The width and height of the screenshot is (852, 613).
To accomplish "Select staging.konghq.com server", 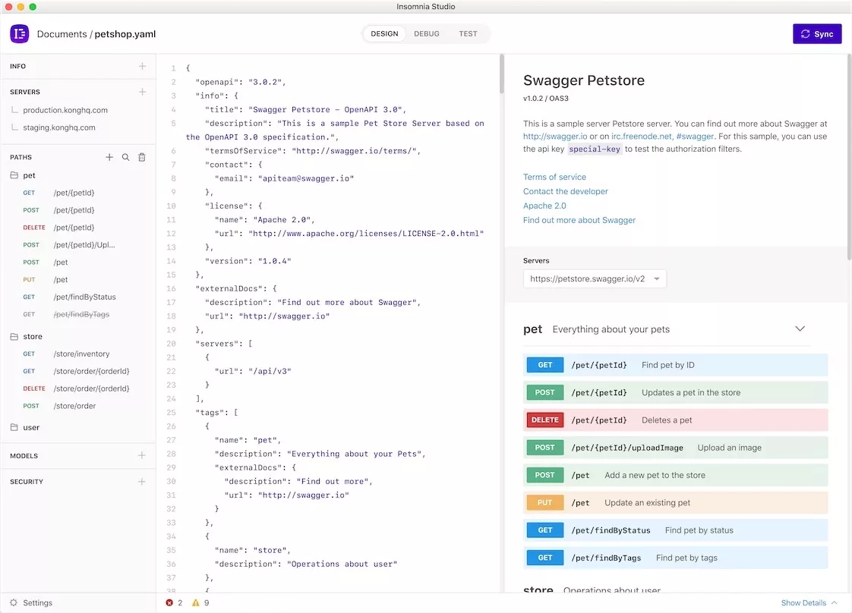I will [59, 127].
